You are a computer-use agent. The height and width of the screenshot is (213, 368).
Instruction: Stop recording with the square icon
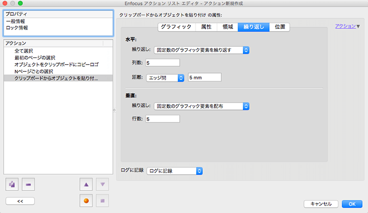103,201
